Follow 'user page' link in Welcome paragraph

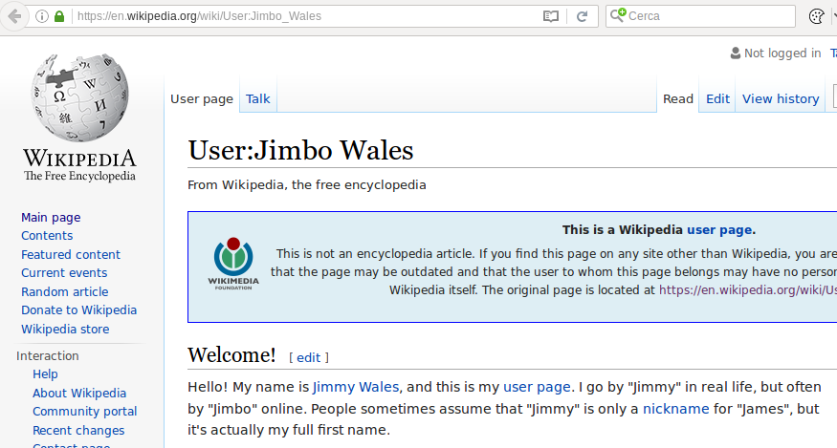click(x=537, y=387)
